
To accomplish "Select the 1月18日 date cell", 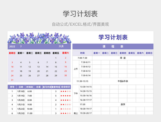I will pyautogui.click(x=21, y=91).
